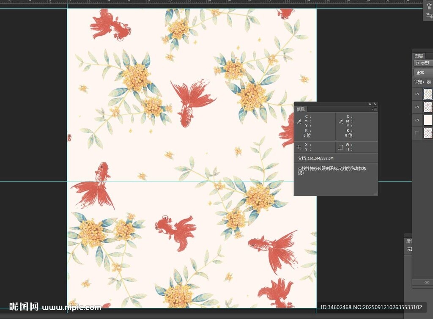Collapse the Info panel with double-arrow icon

point(370,104)
